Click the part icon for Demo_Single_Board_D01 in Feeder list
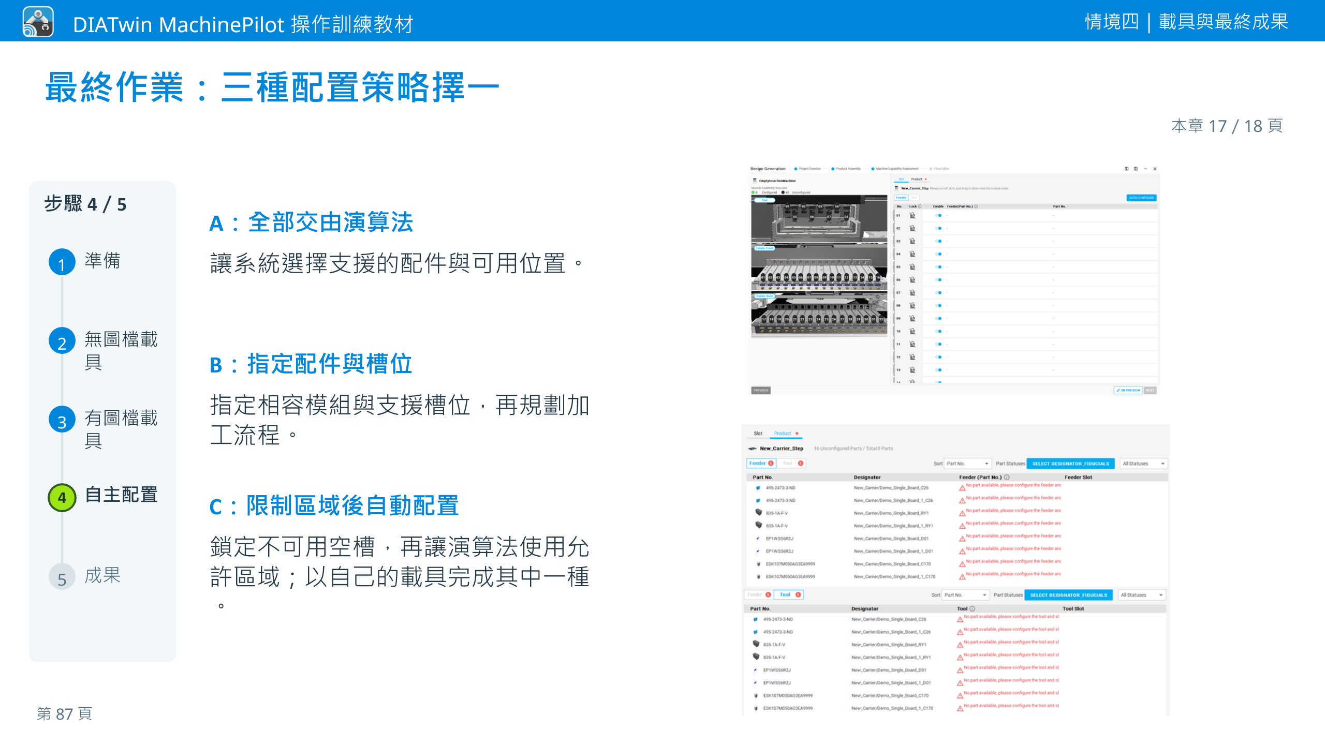The image size is (1325, 745). (x=758, y=539)
